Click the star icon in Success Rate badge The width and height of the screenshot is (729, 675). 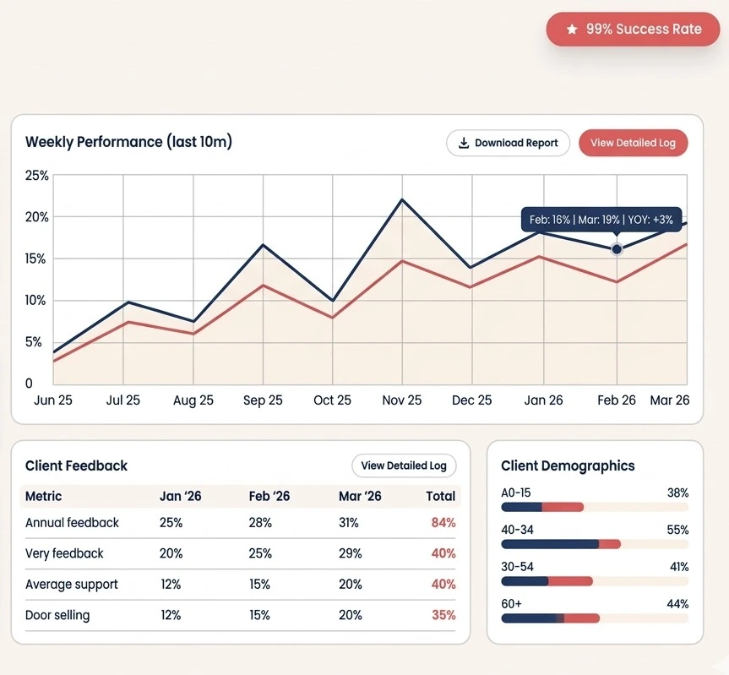click(x=572, y=30)
